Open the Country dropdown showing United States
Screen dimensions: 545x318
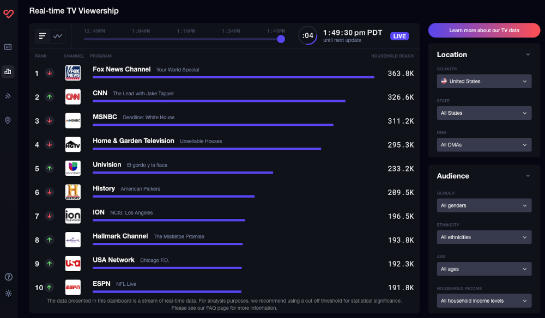point(485,81)
